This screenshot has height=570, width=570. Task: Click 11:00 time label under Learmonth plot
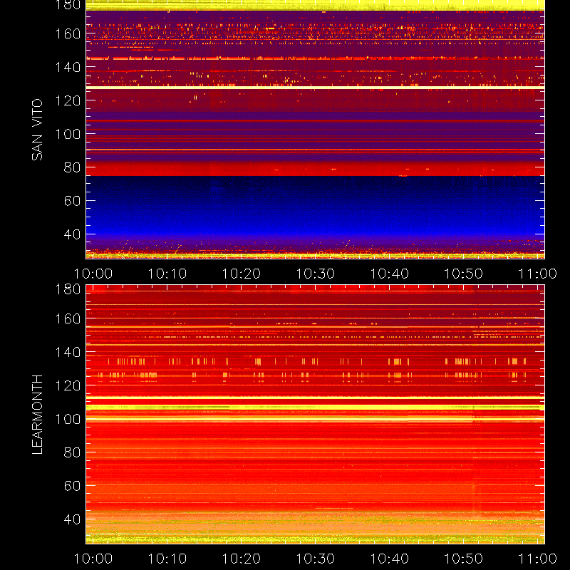click(537, 559)
